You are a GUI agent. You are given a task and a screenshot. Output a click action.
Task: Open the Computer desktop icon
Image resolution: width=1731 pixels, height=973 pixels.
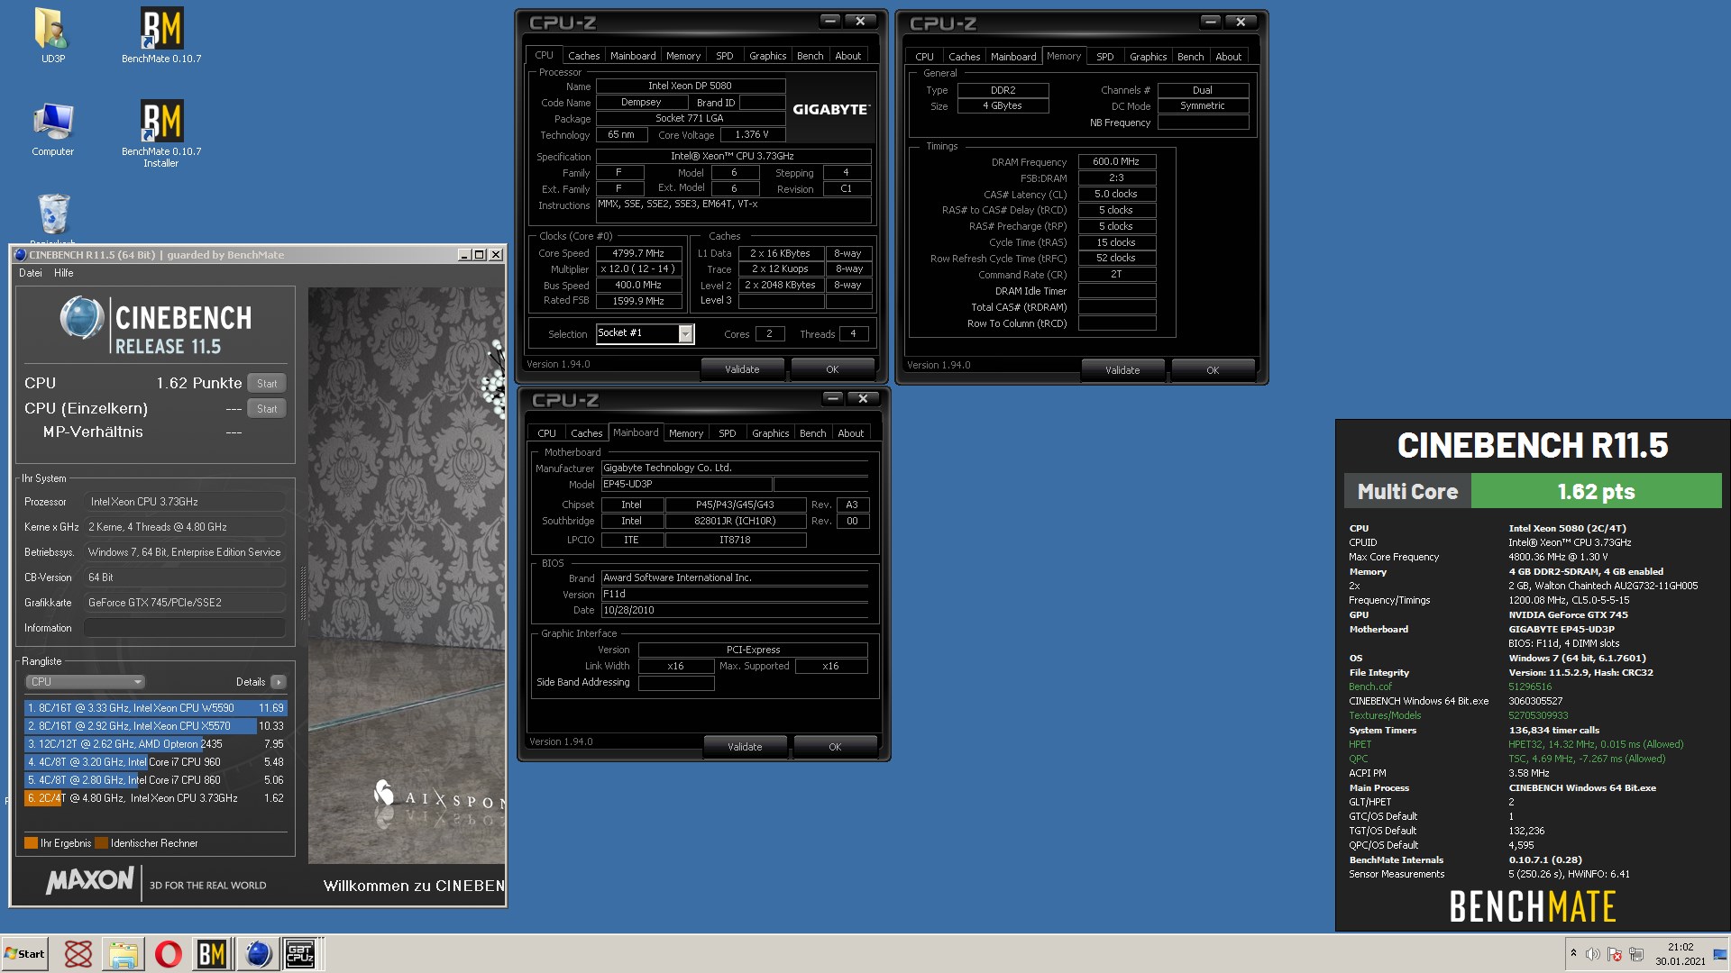(x=52, y=130)
